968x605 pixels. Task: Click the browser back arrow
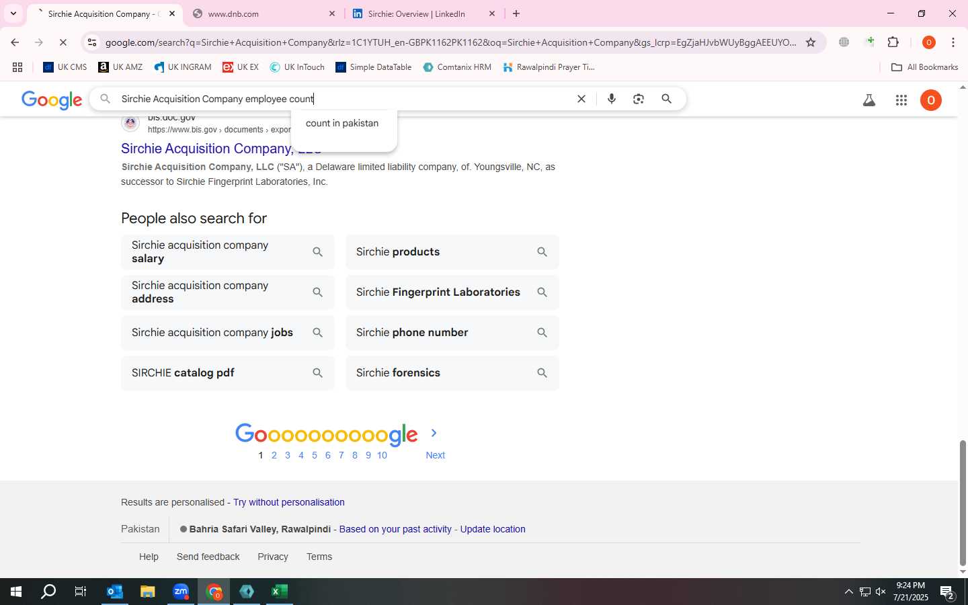[15, 42]
